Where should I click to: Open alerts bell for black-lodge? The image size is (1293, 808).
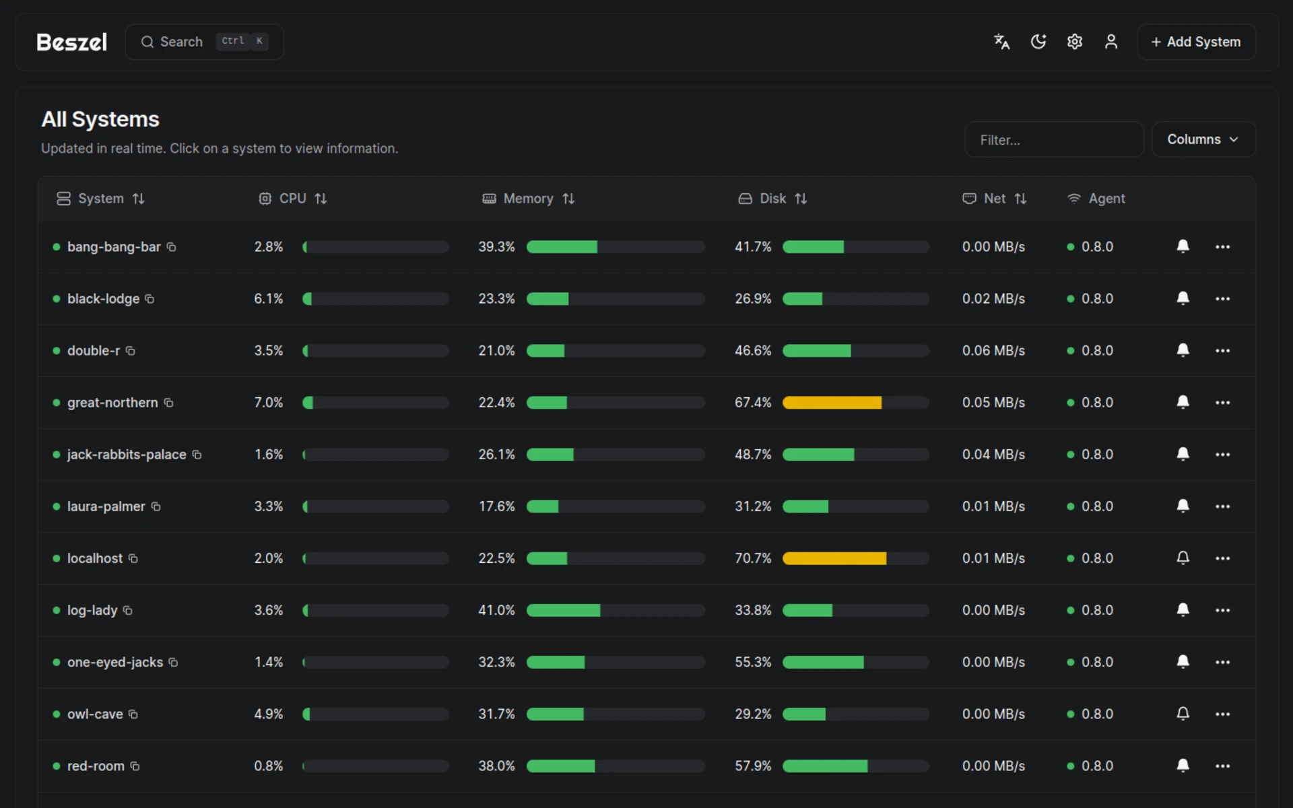(x=1183, y=298)
